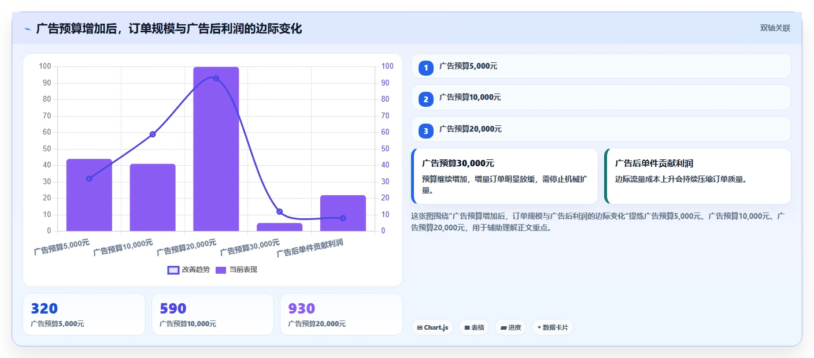Click the 930 stat card

tap(341, 314)
